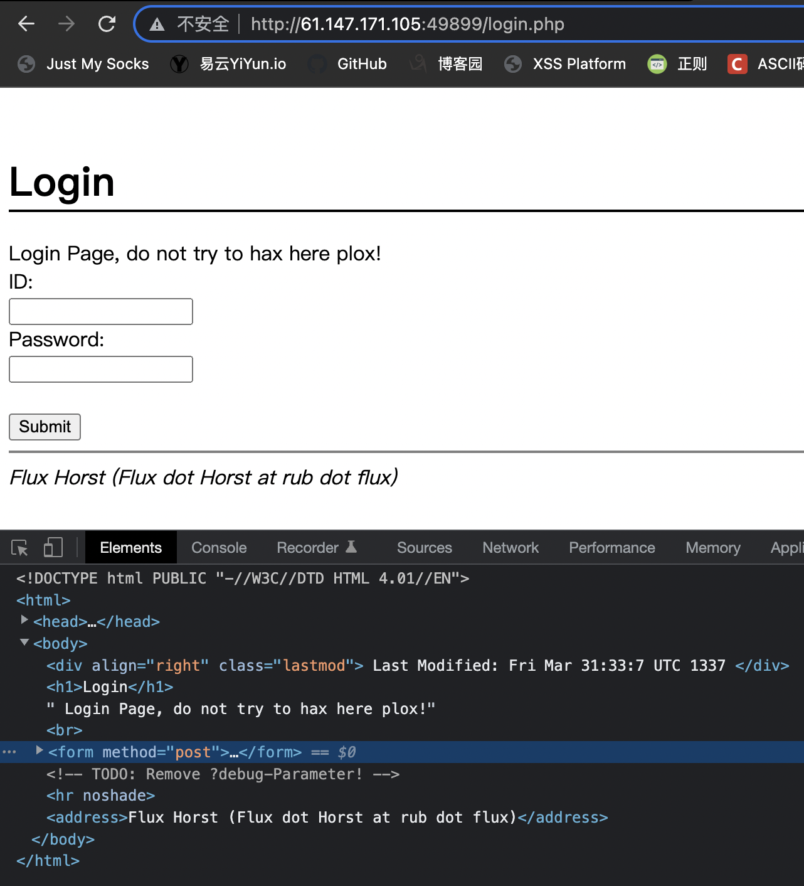Open the Memory tab
Screen dimensions: 804x886
pos(713,548)
